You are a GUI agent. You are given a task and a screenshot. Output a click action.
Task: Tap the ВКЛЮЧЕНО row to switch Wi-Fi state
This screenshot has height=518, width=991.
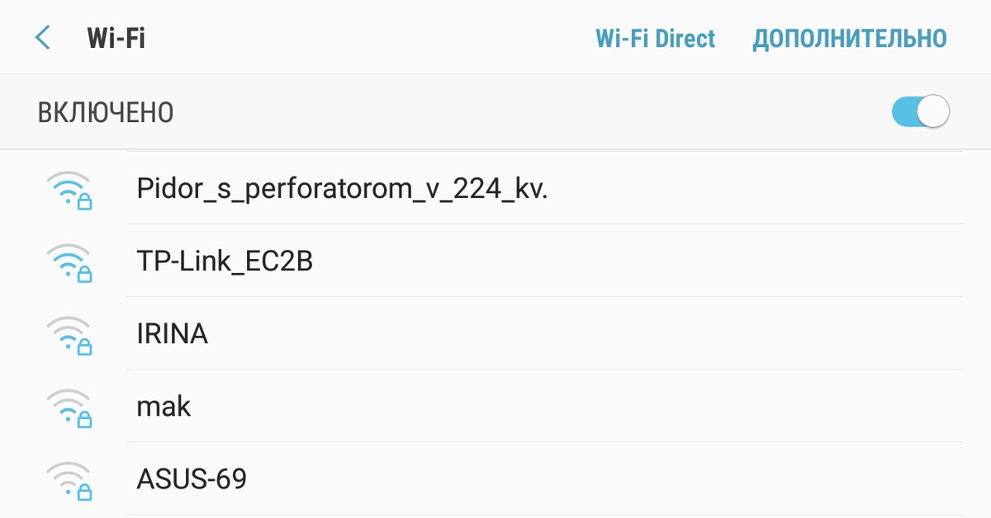pos(495,111)
